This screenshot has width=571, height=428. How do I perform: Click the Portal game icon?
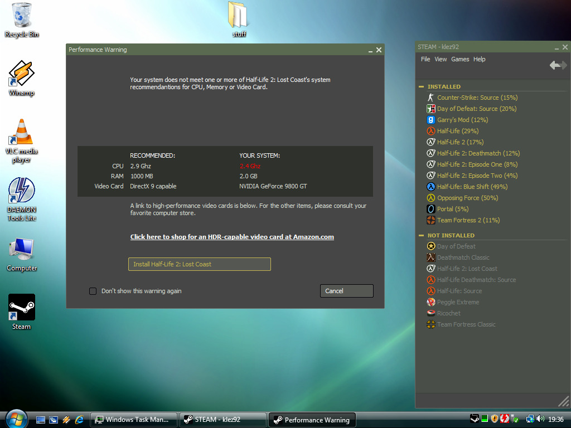pyautogui.click(x=431, y=209)
